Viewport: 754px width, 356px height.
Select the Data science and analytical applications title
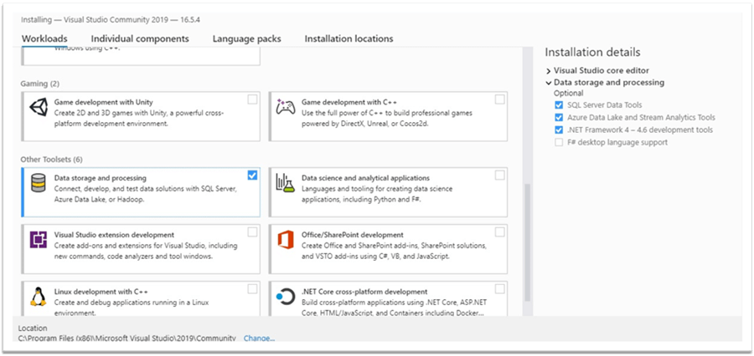pos(365,178)
